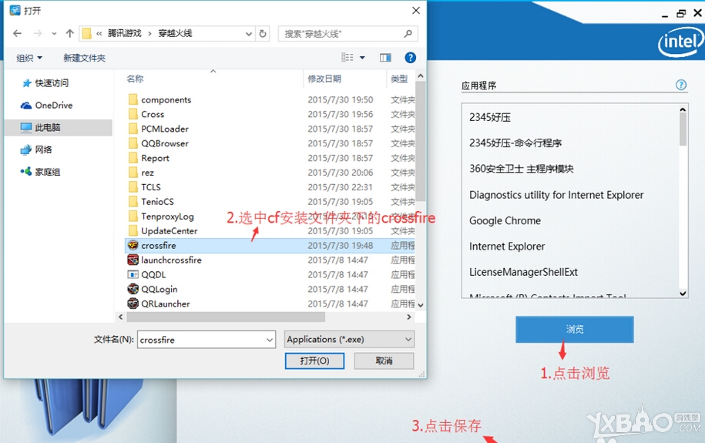Image resolution: width=705 pixels, height=443 pixels.
Task: Select the PCMLoader folder icon
Action: coord(133,129)
